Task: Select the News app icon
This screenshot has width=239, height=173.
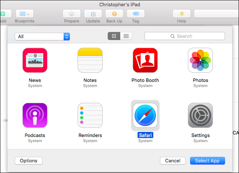Action: click(35, 60)
